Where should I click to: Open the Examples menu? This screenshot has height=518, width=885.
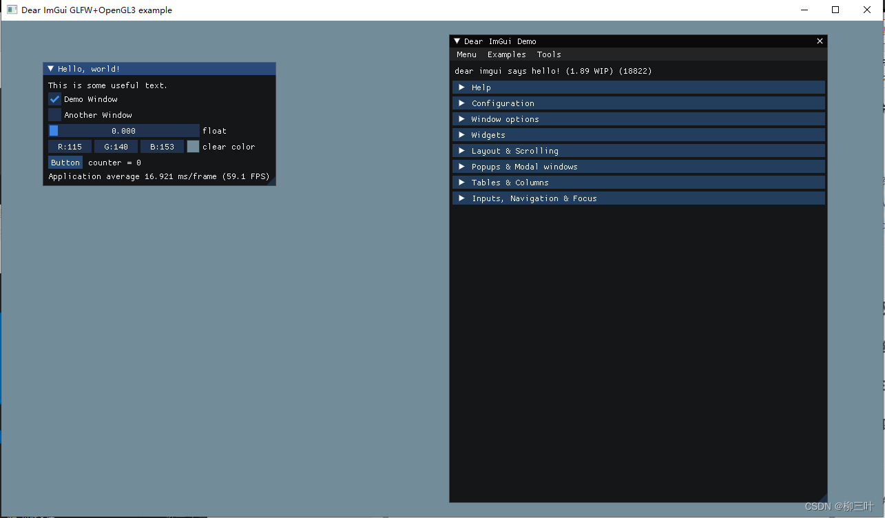[x=506, y=54]
